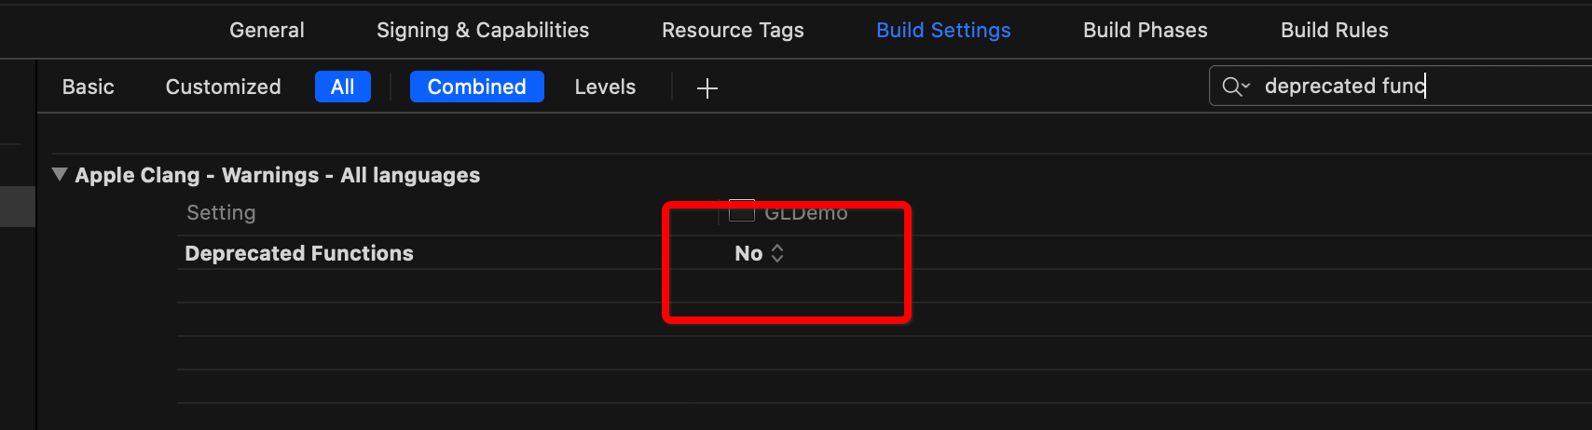This screenshot has height=430, width=1592.
Task: Switch to the Levels view
Action: 605,87
